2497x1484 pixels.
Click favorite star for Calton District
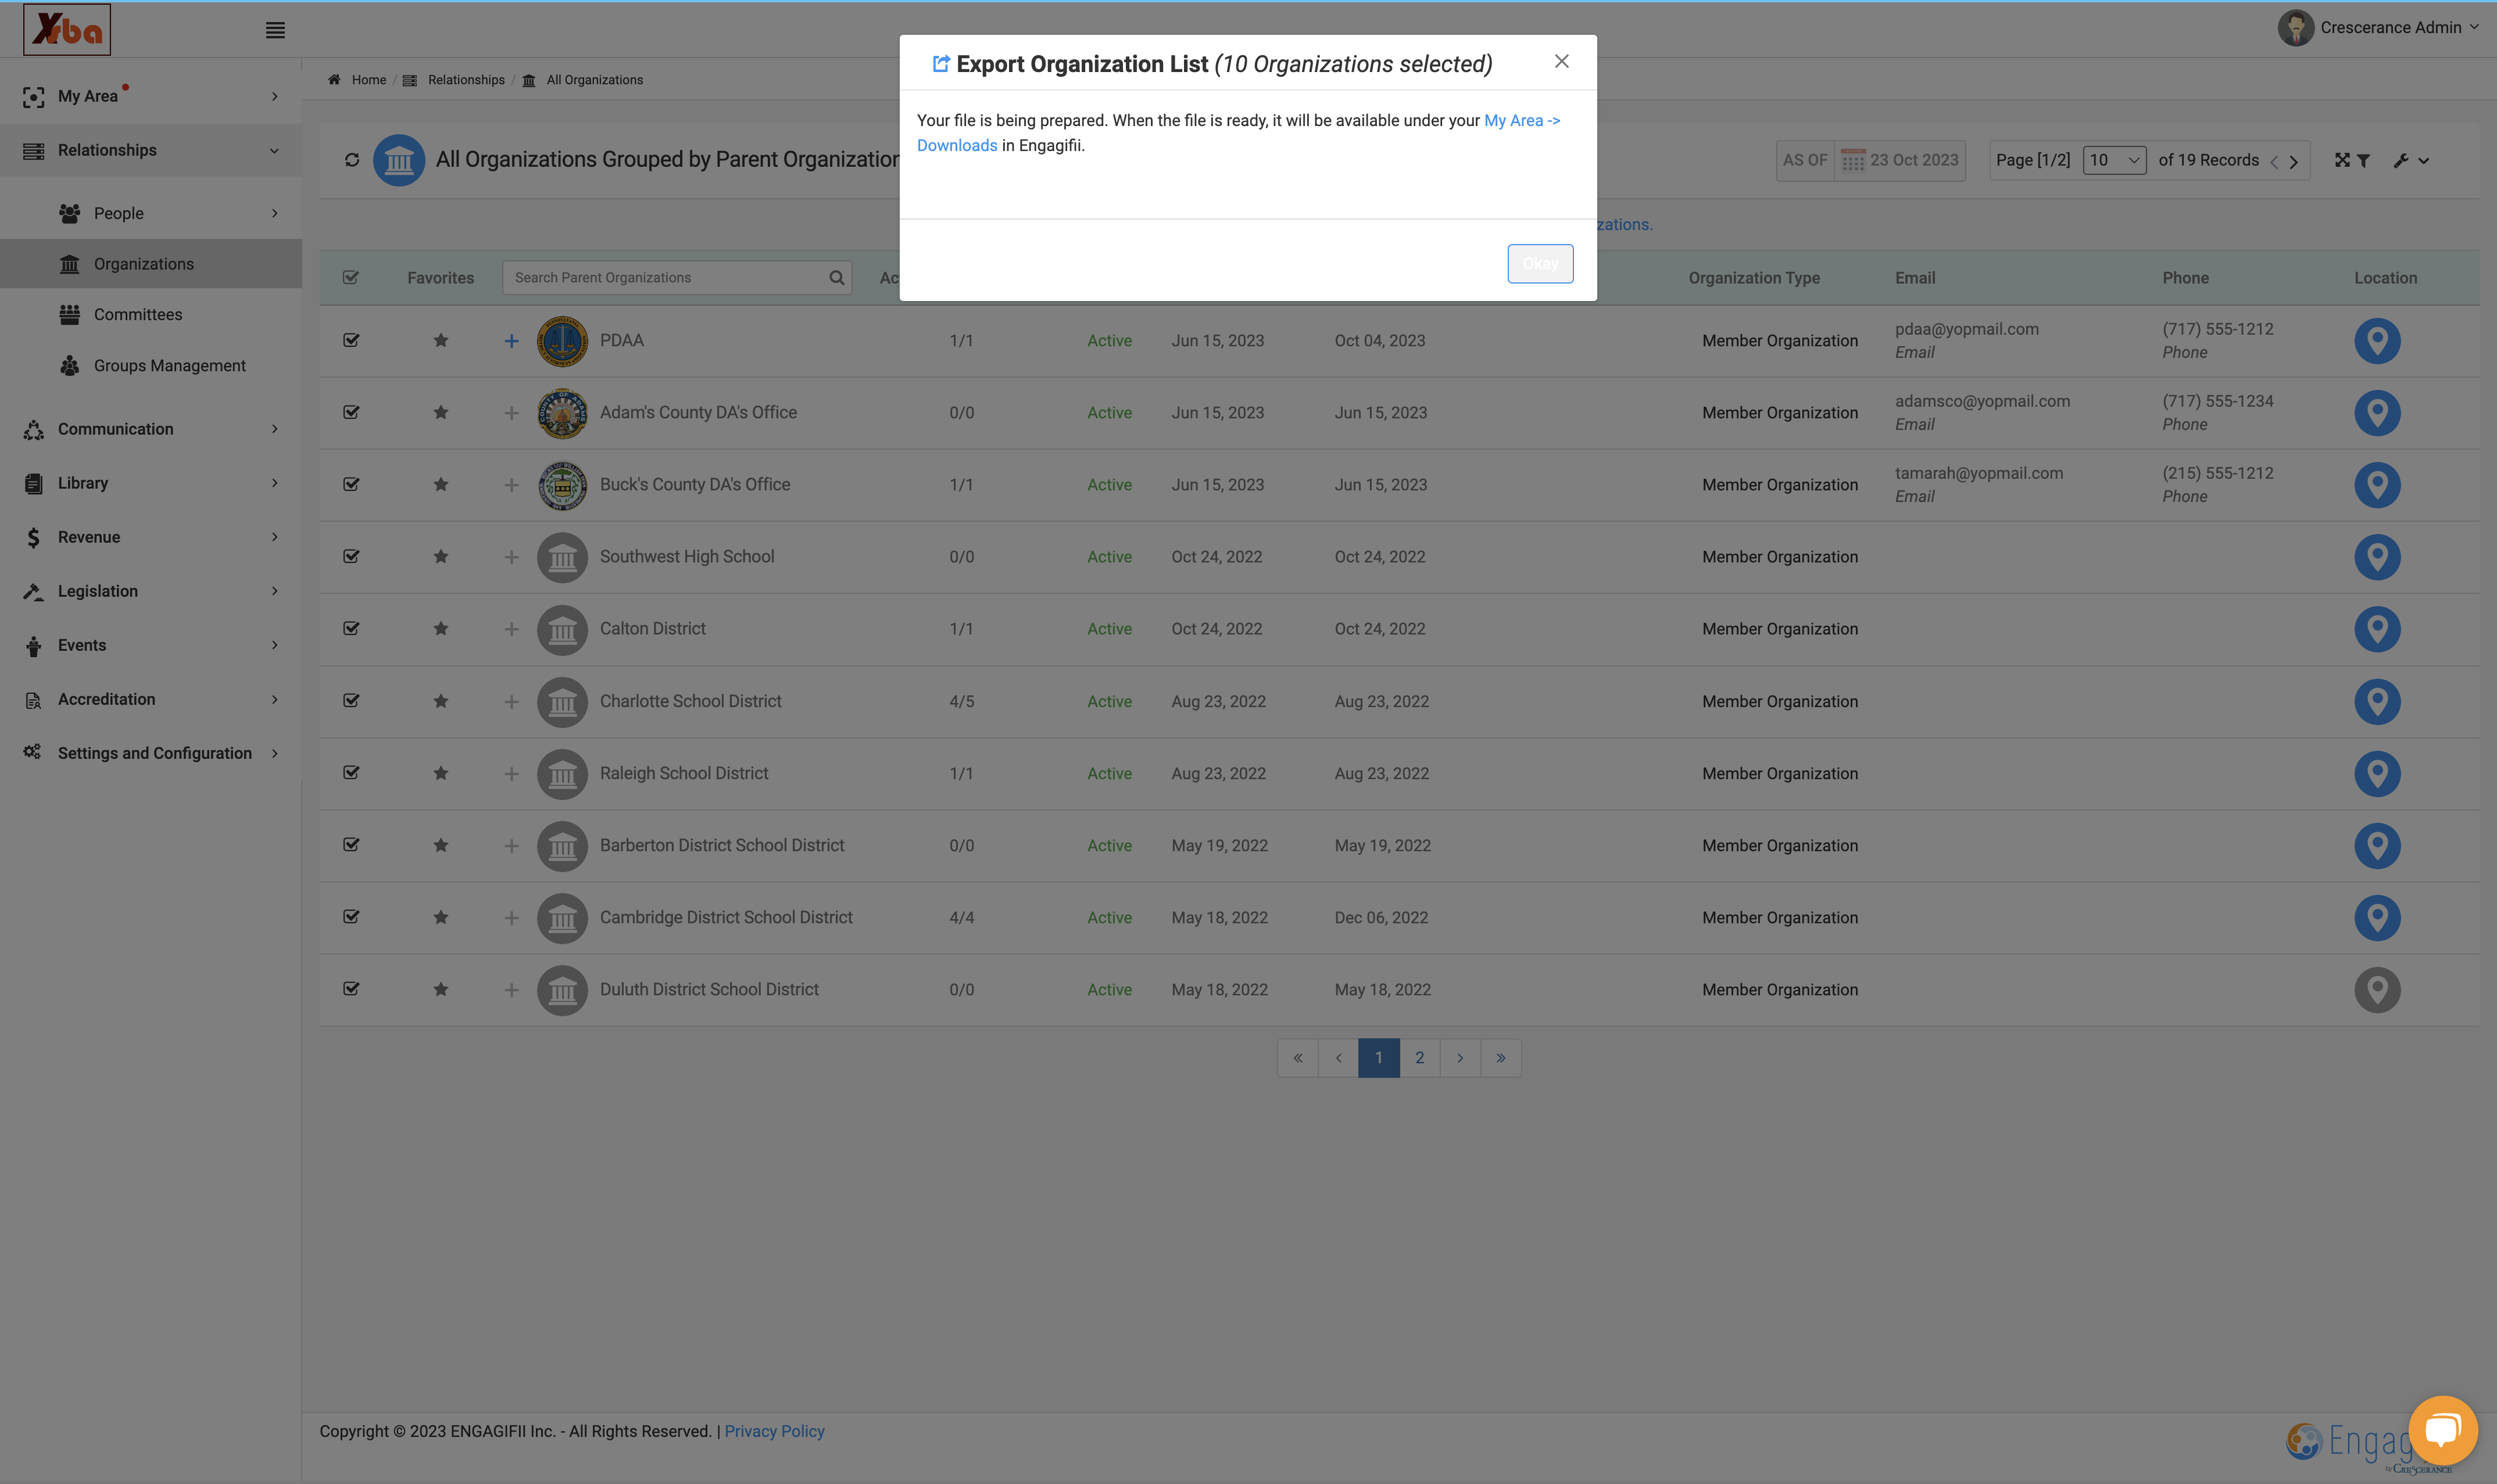tap(441, 629)
